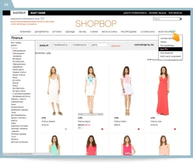193x164 pixels.
Task: Open the mint green dress thumbnail
Action: tap(55, 145)
